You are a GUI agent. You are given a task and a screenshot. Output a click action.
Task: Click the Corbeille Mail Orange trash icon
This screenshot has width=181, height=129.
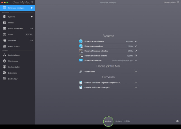81,87
